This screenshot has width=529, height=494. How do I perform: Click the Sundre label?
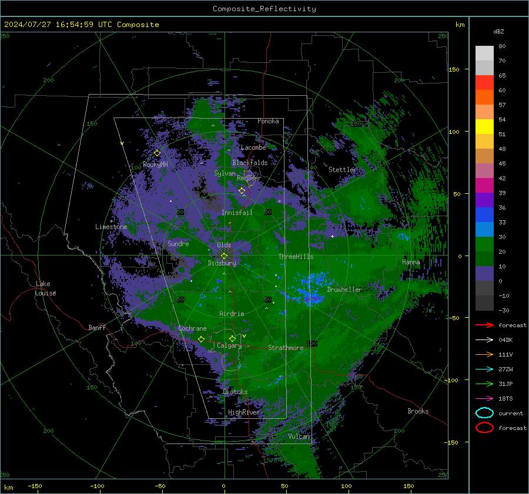[x=178, y=243]
